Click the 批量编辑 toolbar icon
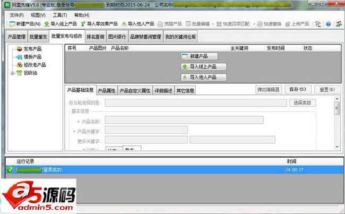The width and height of the screenshot is (345, 214). point(188,24)
